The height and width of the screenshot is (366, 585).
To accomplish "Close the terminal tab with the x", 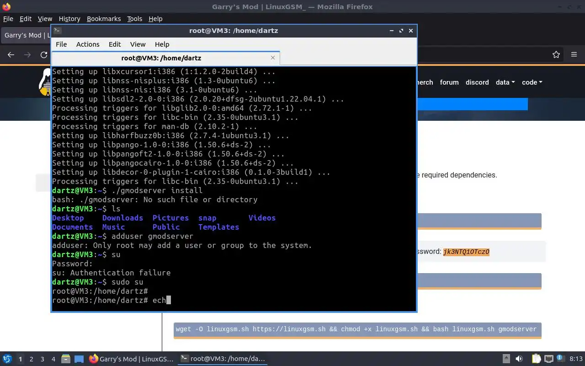I will pos(273,58).
